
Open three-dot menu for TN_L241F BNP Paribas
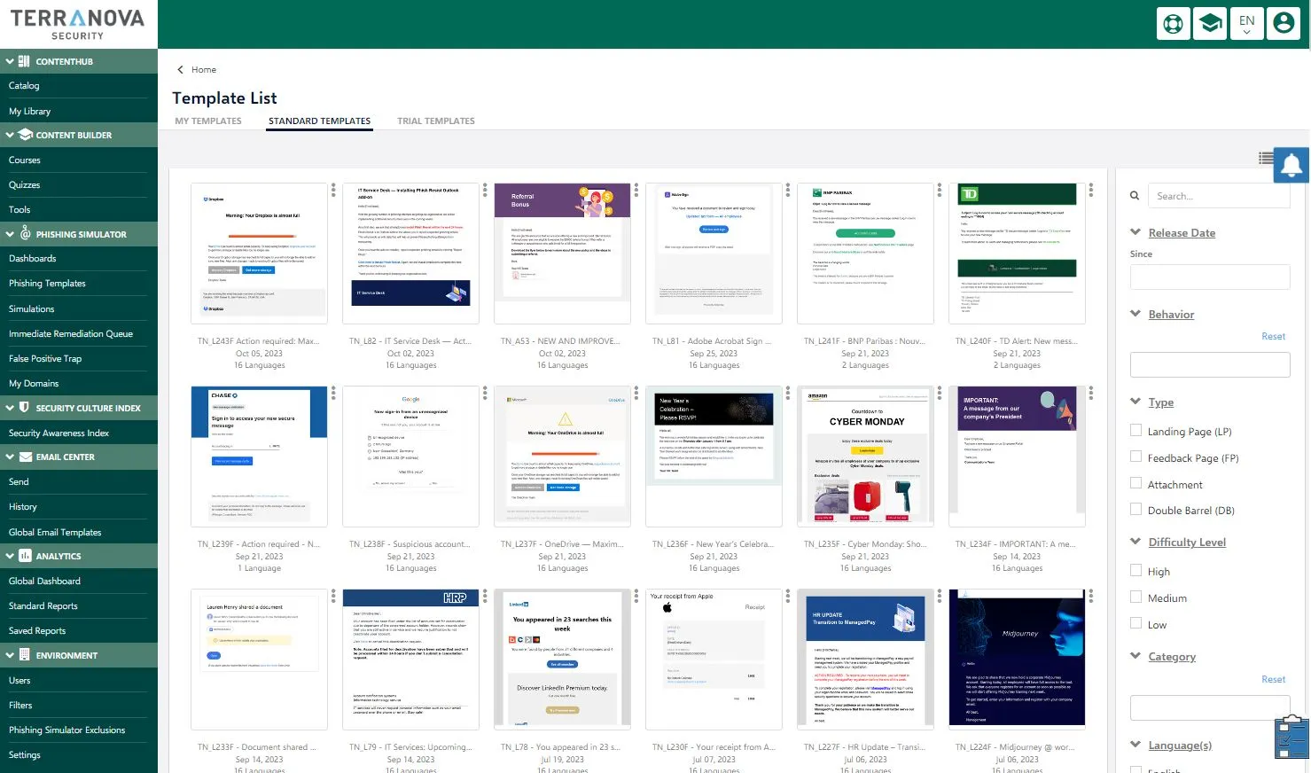point(940,190)
